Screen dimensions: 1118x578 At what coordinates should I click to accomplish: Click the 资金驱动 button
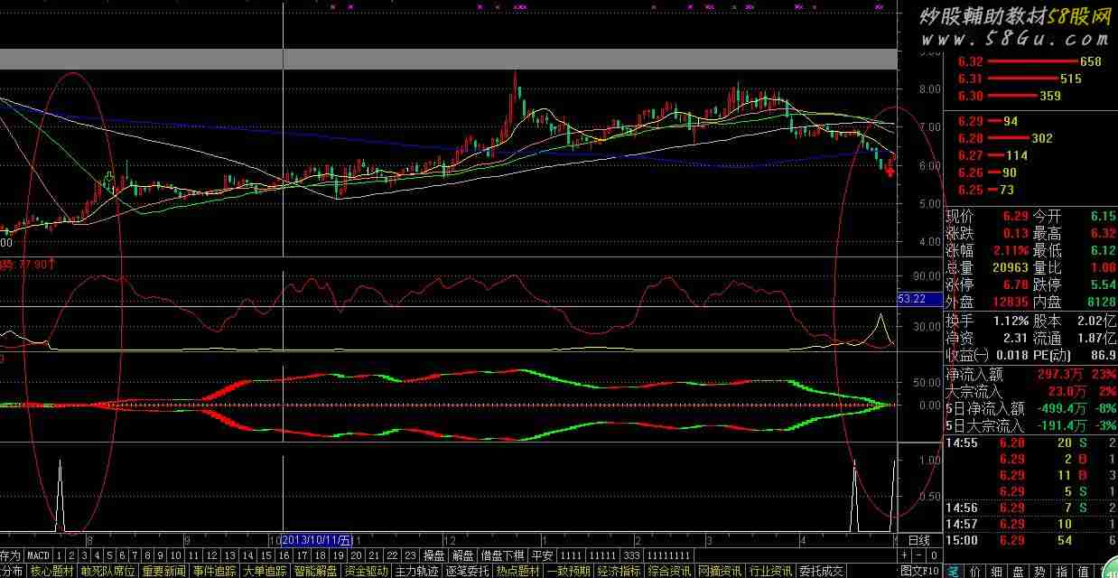pos(367,571)
